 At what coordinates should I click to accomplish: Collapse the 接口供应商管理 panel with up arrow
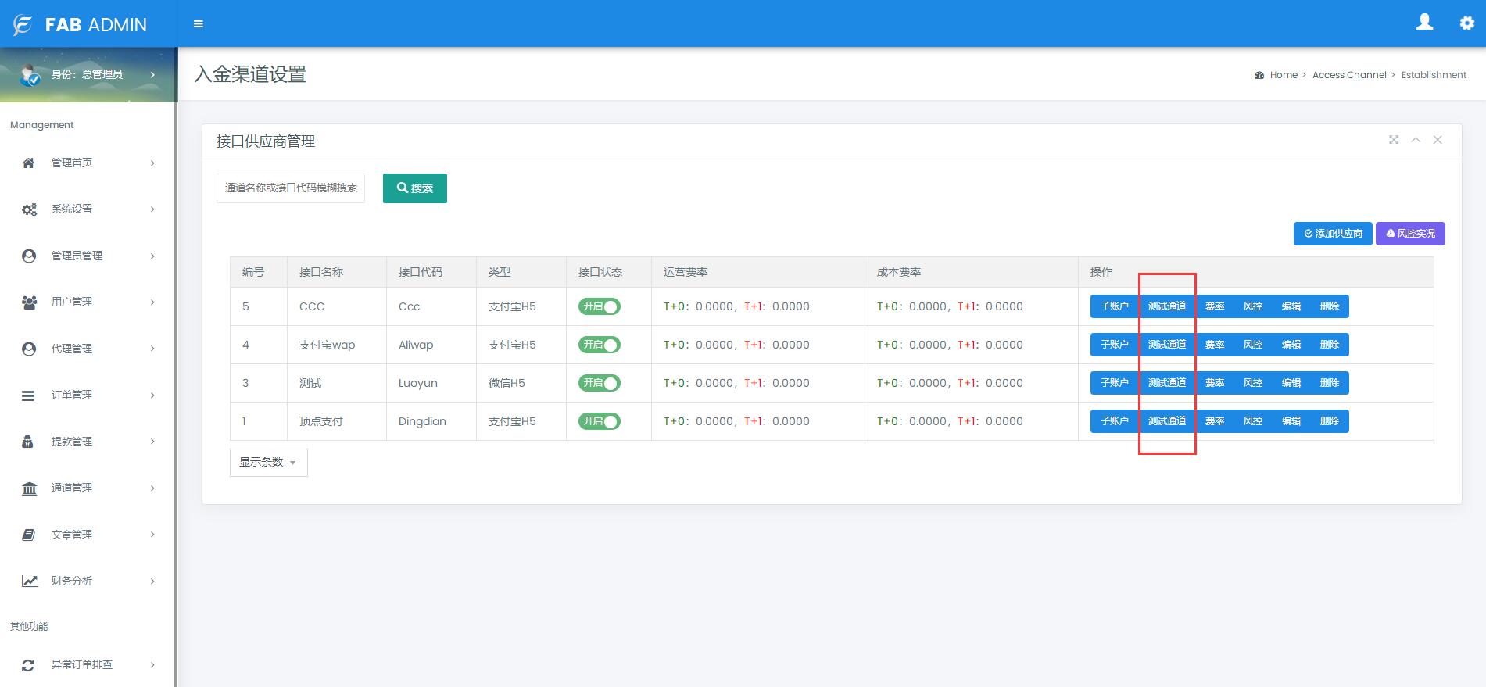(x=1416, y=140)
